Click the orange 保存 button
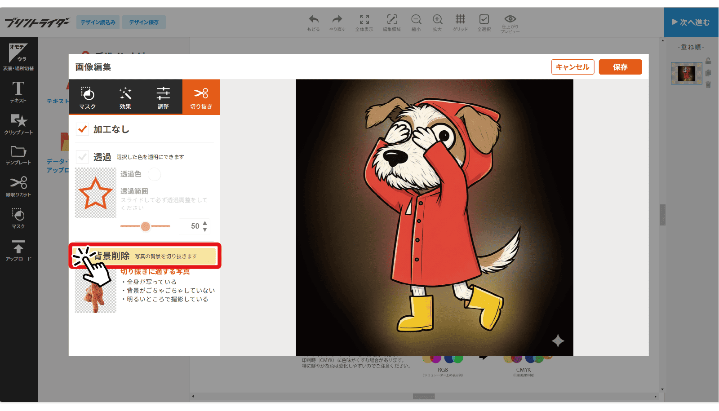The height and width of the screenshot is (411, 719). 620,67
